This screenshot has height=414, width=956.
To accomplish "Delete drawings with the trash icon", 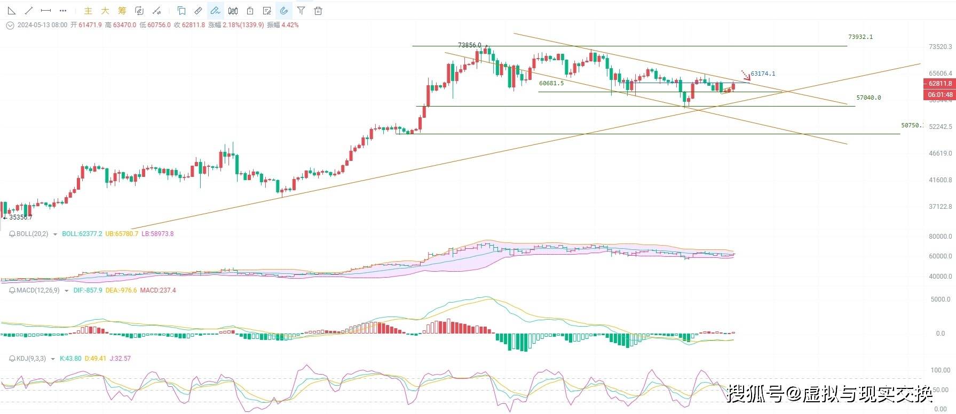I will click(x=318, y=11).
